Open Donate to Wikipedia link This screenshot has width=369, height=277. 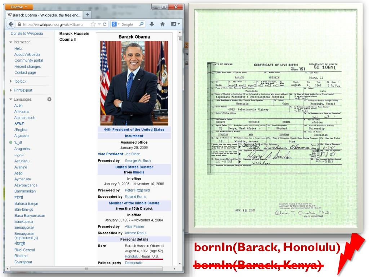pyautogui.click(x=27, y=34)
